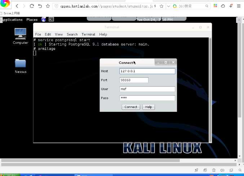Open the Places menu
244x176 pixels.
point(32,20)
